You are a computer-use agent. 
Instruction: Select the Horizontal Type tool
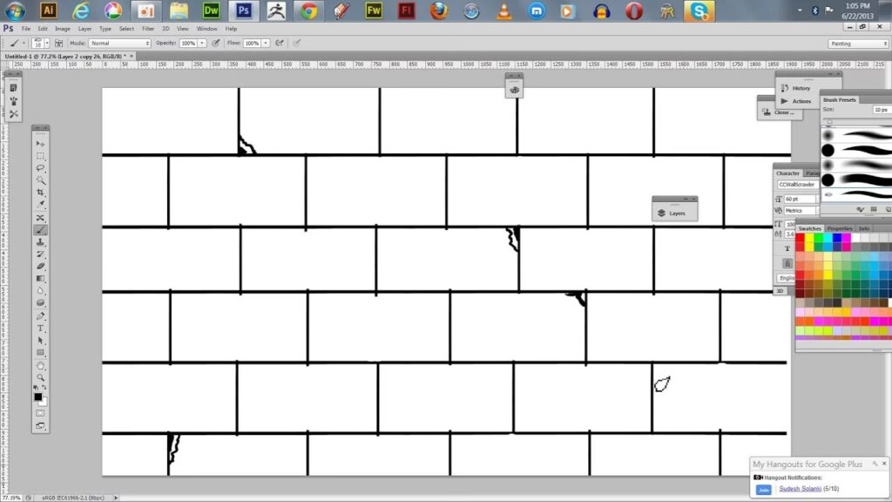pyautogui.click(x=41, y=328)
